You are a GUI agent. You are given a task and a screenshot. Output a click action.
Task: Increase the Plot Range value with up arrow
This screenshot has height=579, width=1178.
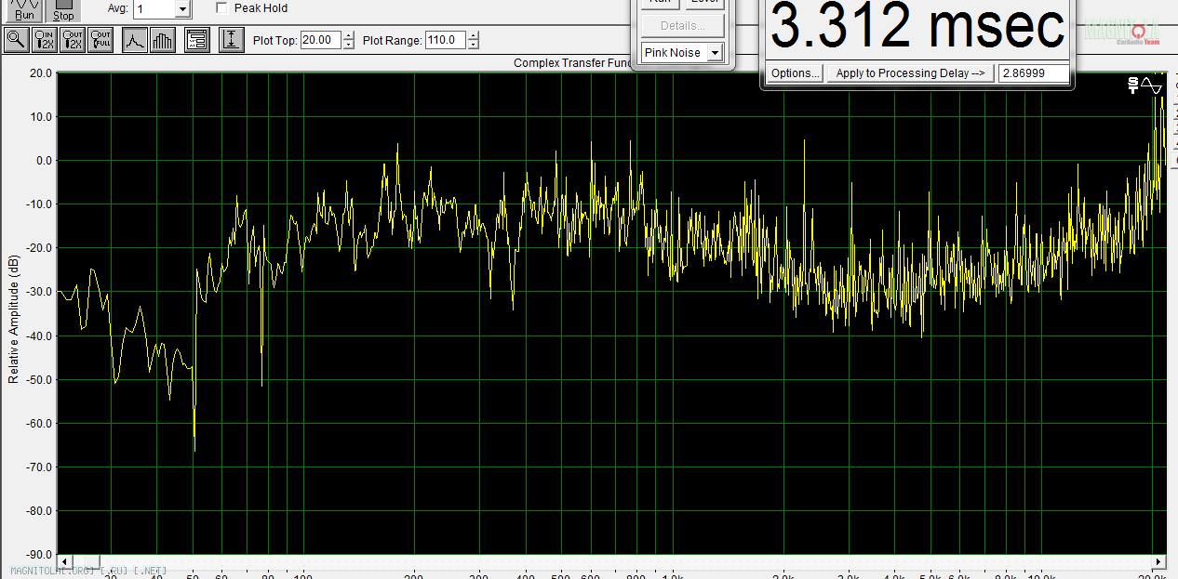pos(473,36)
